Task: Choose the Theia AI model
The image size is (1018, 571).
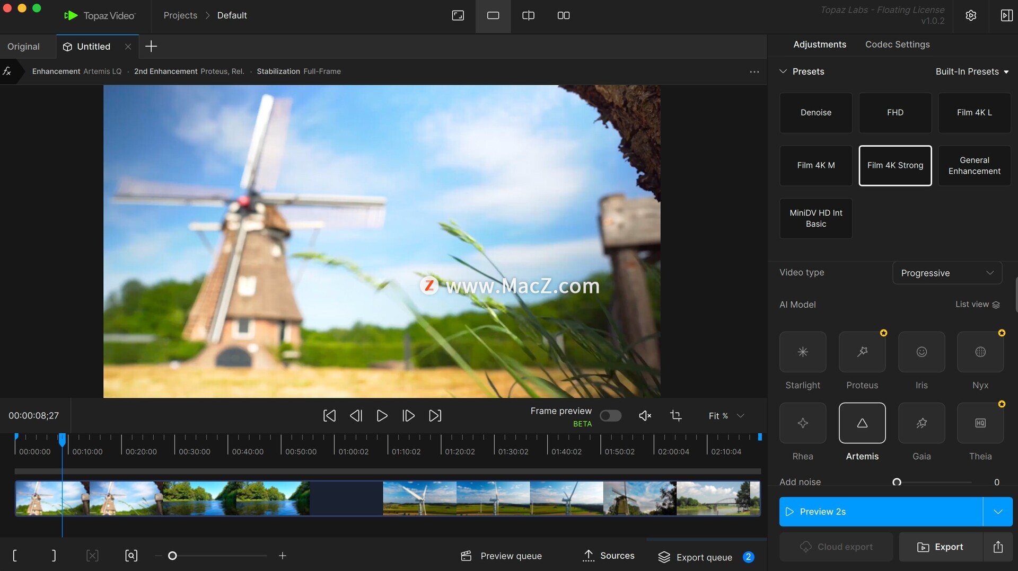Action: 980,423
